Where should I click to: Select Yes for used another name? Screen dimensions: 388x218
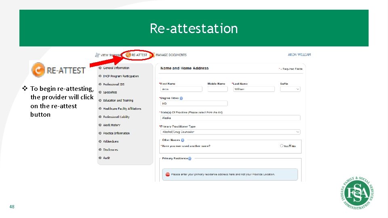(x=282, y=146)
